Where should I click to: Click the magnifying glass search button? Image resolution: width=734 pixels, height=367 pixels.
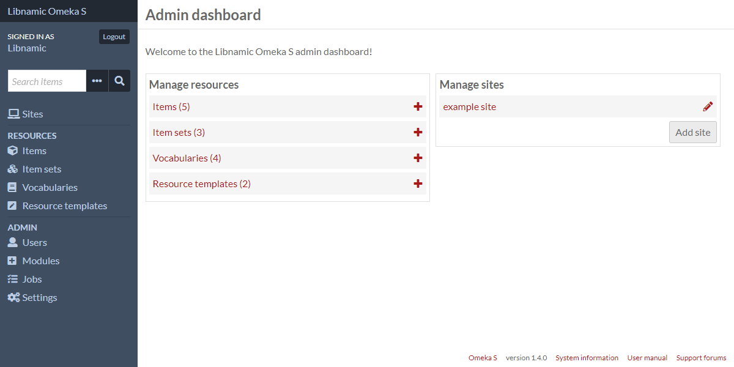(119, 81)
